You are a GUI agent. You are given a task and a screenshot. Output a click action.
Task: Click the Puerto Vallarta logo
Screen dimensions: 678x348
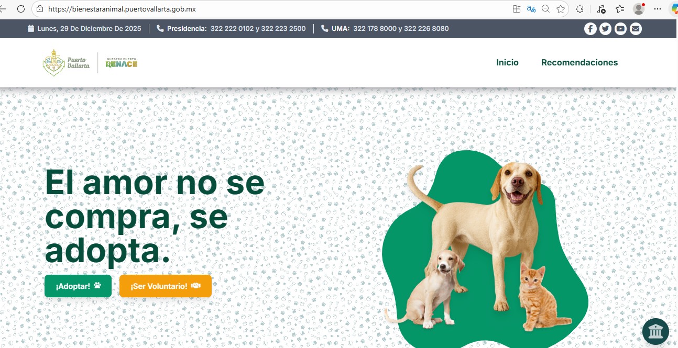pos(66,63)
